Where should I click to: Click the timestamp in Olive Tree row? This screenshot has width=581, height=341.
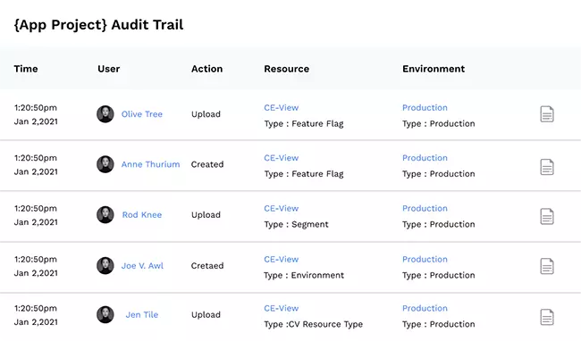tap(36, 114)
